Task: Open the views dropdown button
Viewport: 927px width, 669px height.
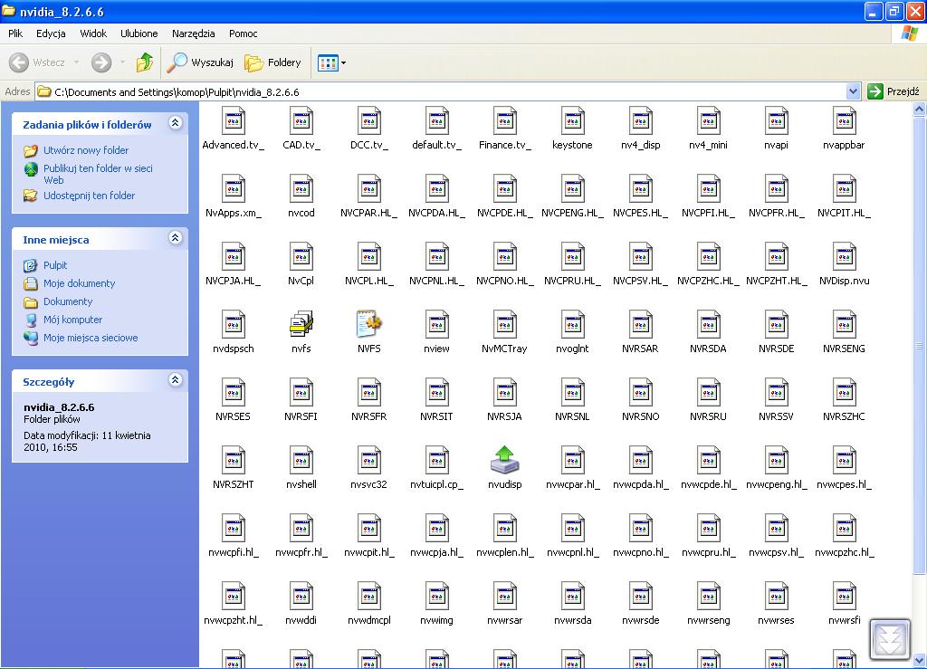Action: pos(331,62)
